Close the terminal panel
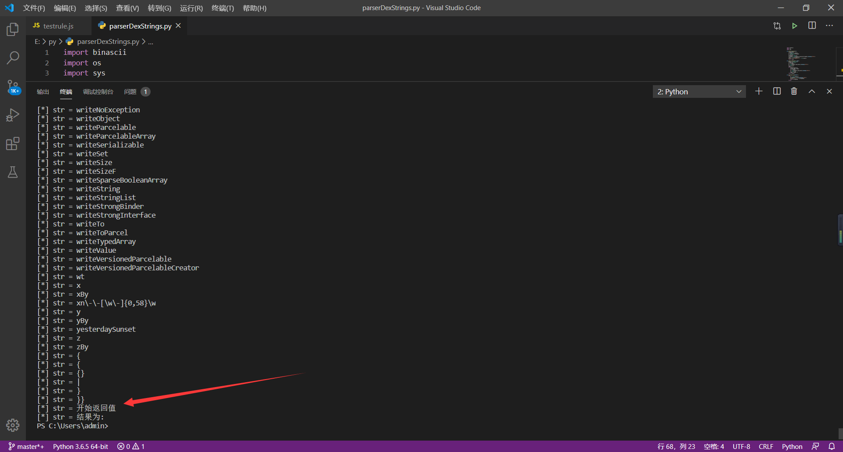The height and width of the screenshot is (452, 843). [829, 91]
